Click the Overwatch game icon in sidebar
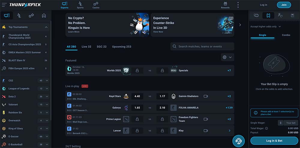Viewport: 300px width, 148px height. click(4, 121)
